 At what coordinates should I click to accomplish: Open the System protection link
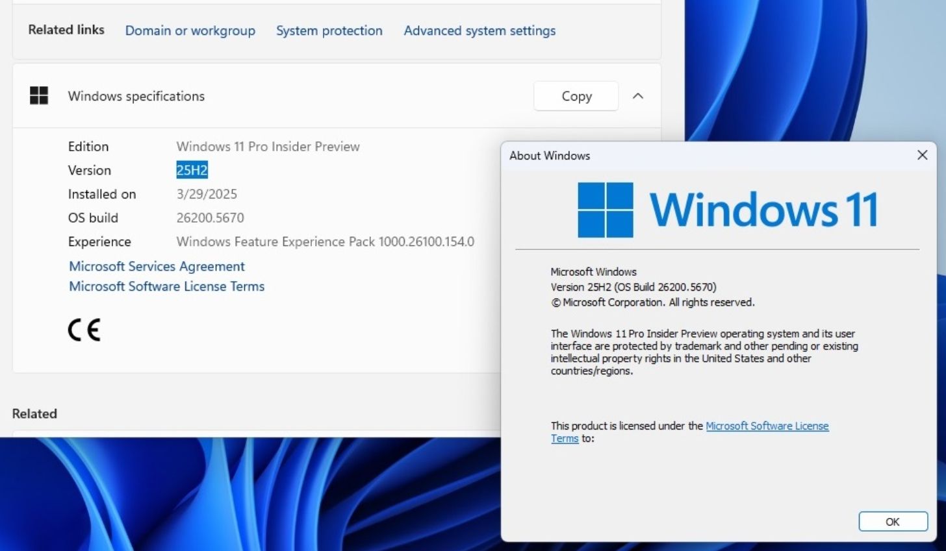(329, 31)
